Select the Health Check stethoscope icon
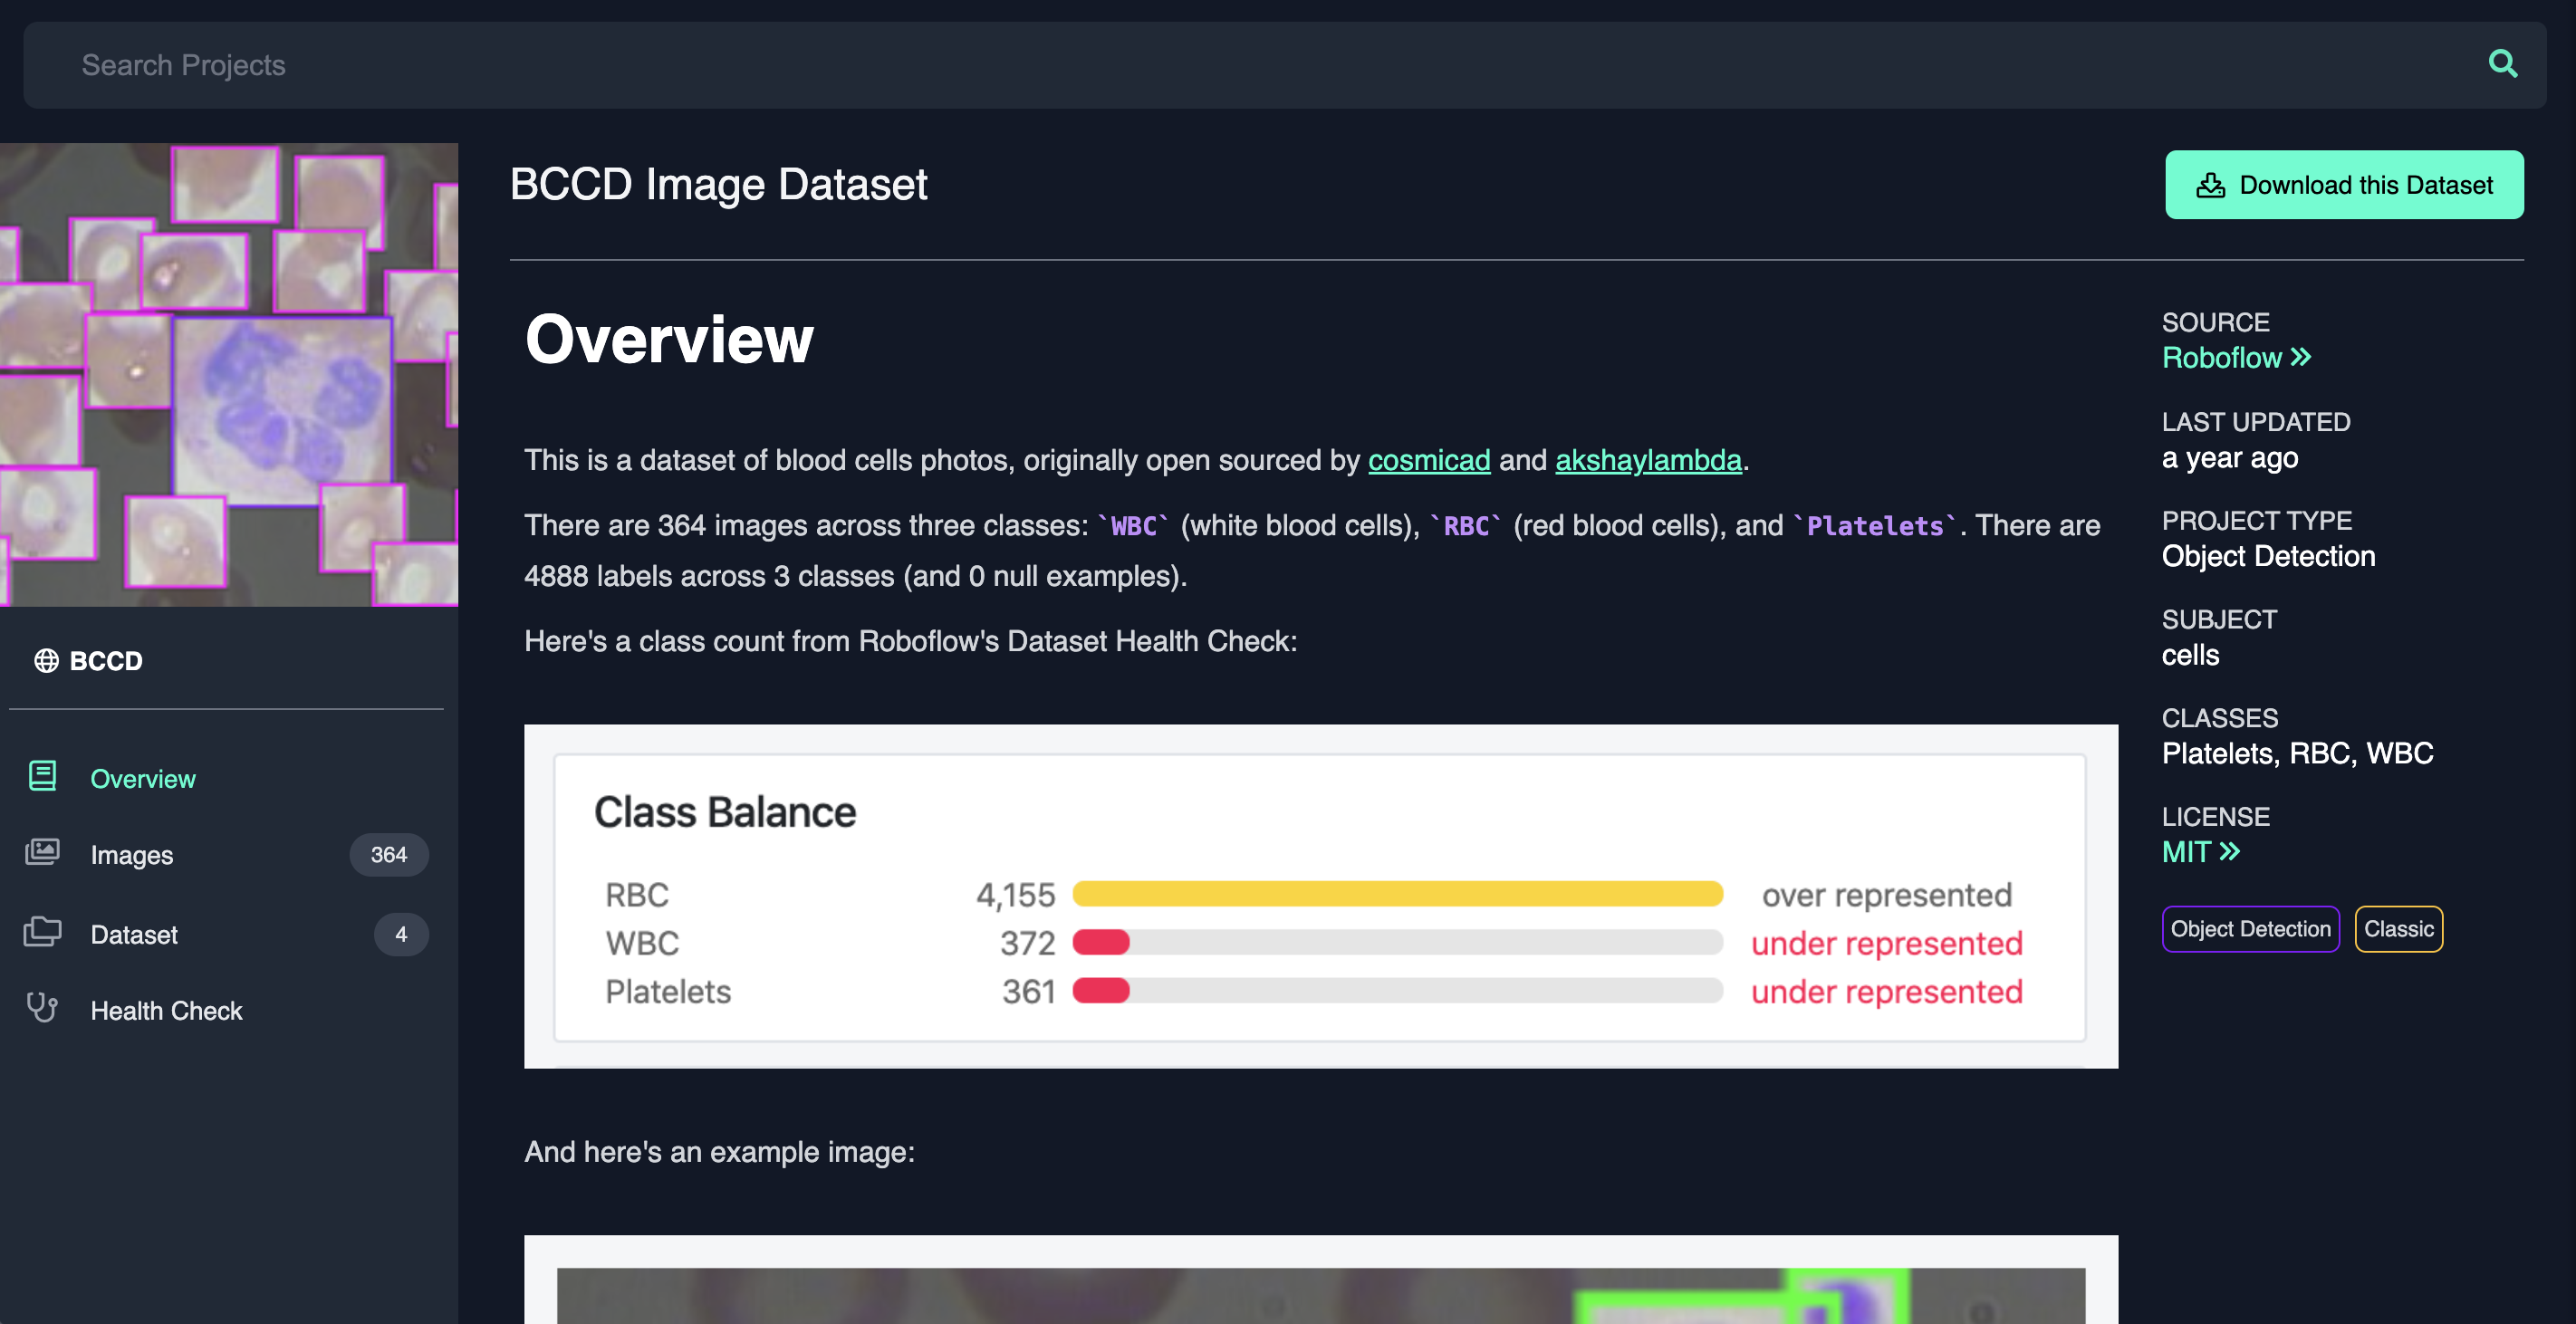Image resolution: width=2576 pixels, height=1324 pixels. click(x=42, y=1009)
